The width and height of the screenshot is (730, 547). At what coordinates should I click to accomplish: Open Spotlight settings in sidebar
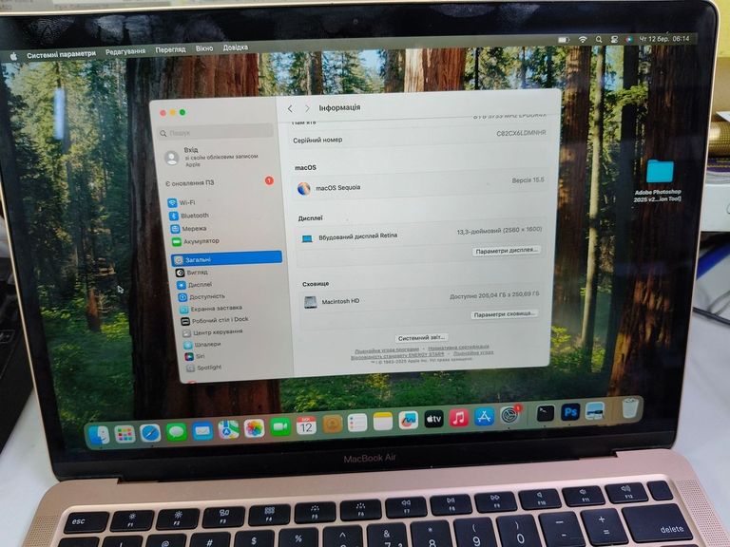204,368
